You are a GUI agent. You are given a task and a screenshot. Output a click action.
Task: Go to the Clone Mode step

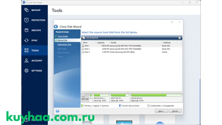pos(62,36)
